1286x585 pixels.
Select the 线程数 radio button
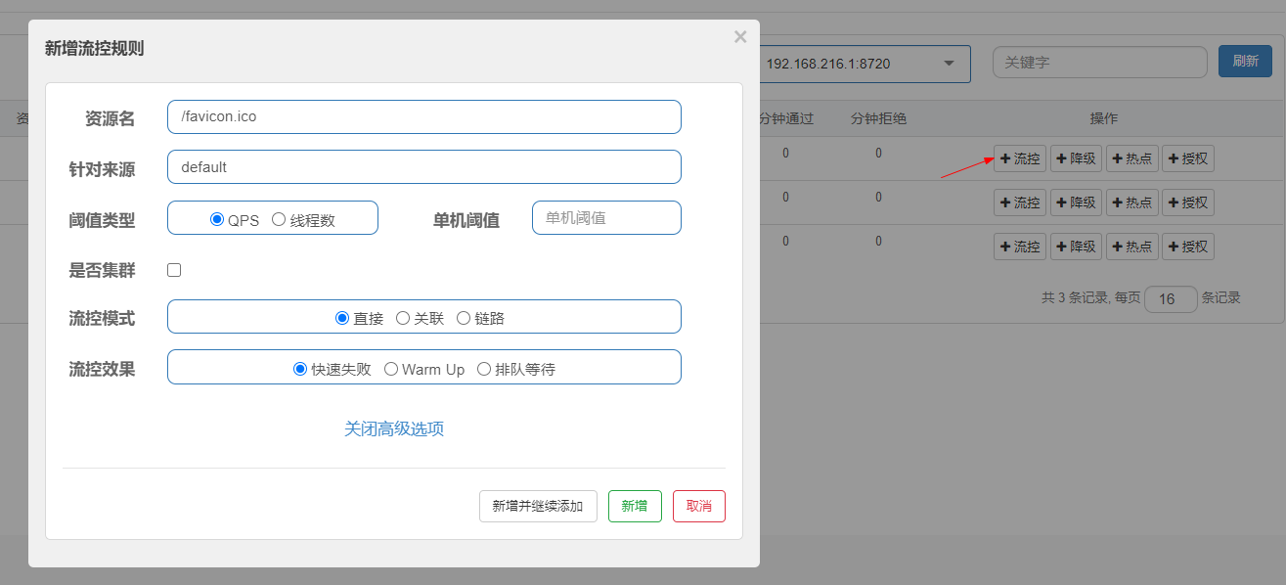pyautogui.click(x=279, y=219)
